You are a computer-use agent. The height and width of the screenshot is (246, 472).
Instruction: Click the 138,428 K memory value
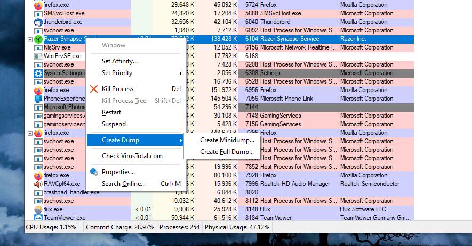[x=223, y=39]
